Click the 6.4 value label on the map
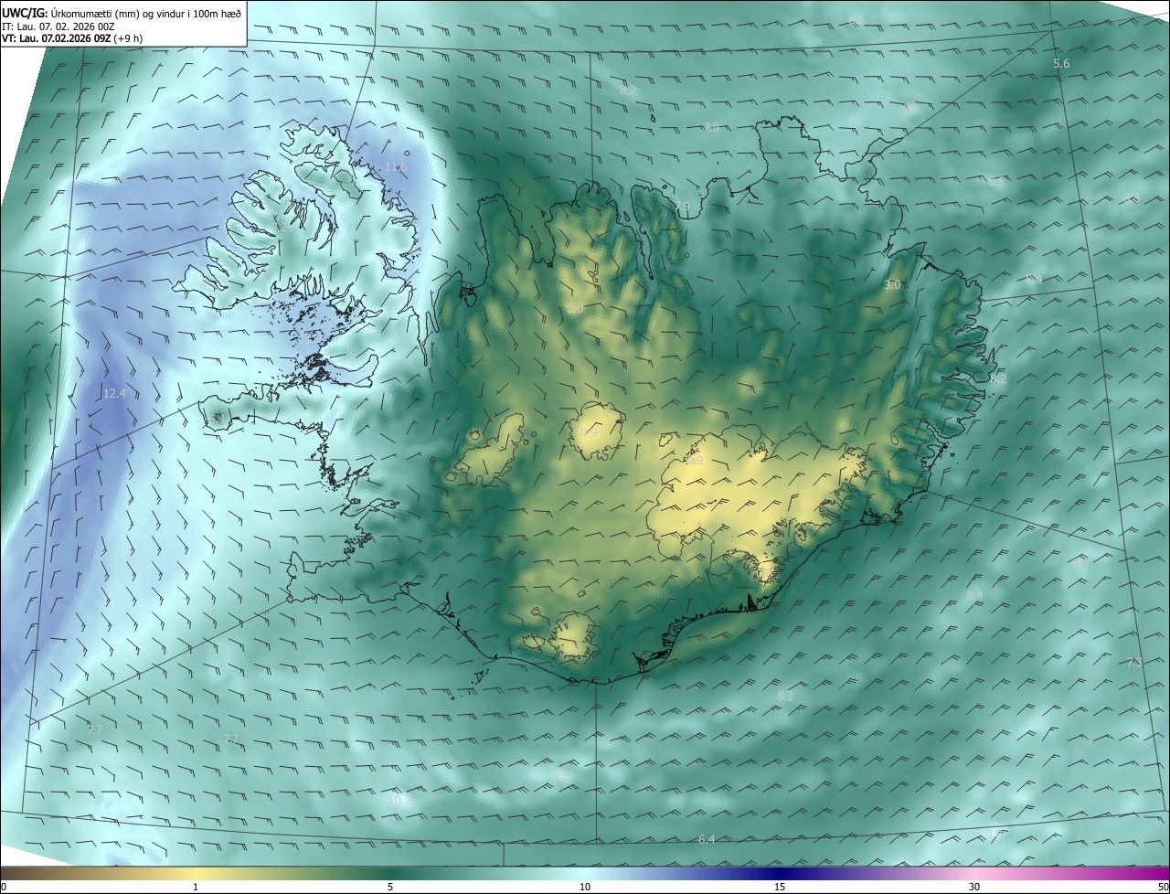 tap(707, 839)
